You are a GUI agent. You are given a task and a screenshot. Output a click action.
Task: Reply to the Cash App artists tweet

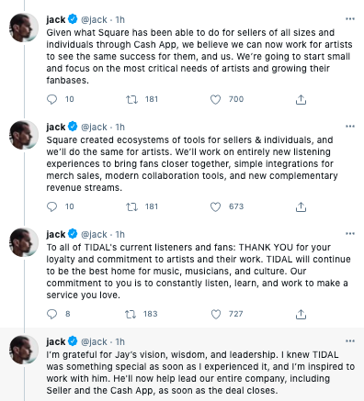tap(51, 99)
